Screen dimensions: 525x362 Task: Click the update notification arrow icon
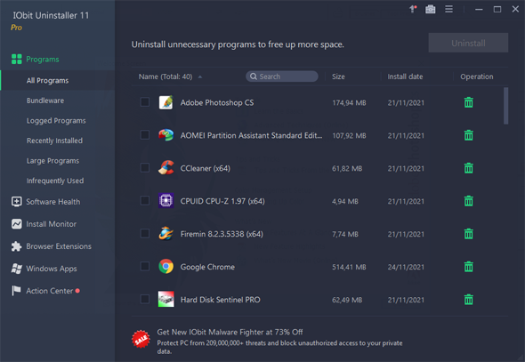click(413, 10)
